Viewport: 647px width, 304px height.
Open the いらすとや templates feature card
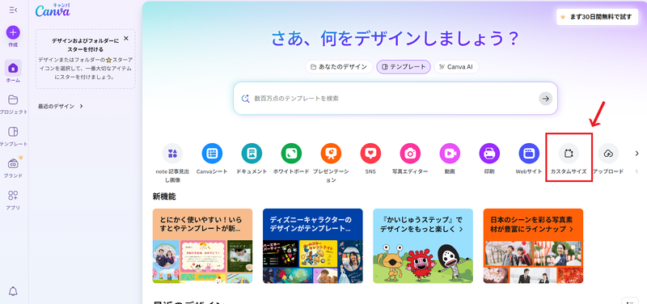pos(203,246)
